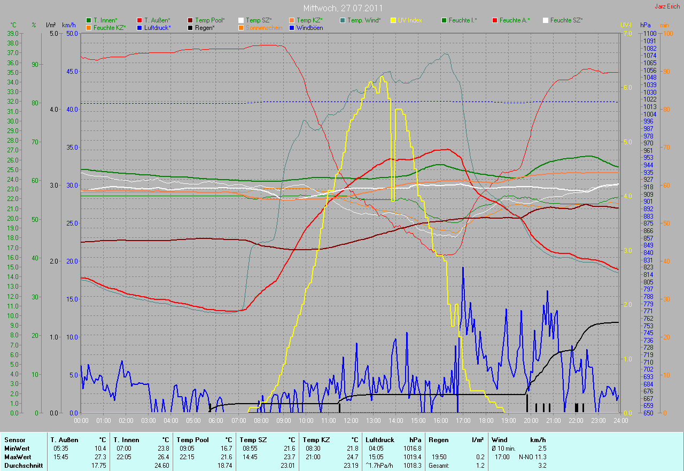The image size is (684, 471).
Task: Select the orange Temp KZ legend marker
Action: (x=292, y=20)
